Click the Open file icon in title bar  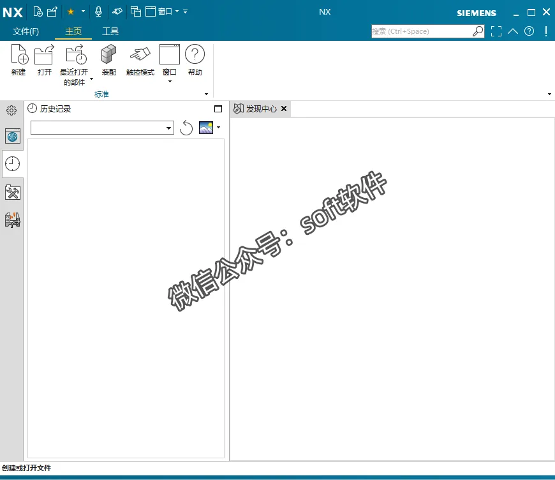coord(52,11)
